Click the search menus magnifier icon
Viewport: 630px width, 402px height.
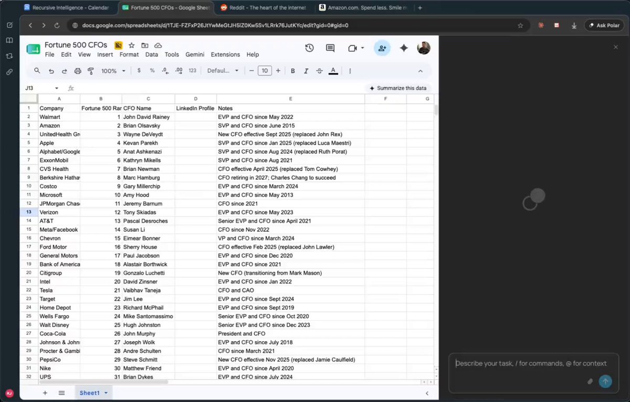click(37, 71)
